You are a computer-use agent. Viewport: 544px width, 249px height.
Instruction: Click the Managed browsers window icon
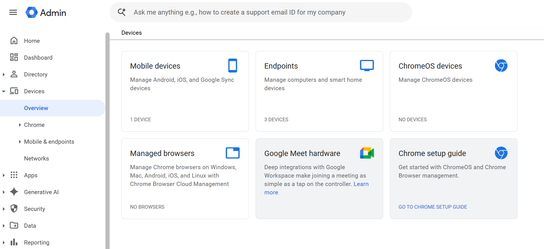coord(233,153)
